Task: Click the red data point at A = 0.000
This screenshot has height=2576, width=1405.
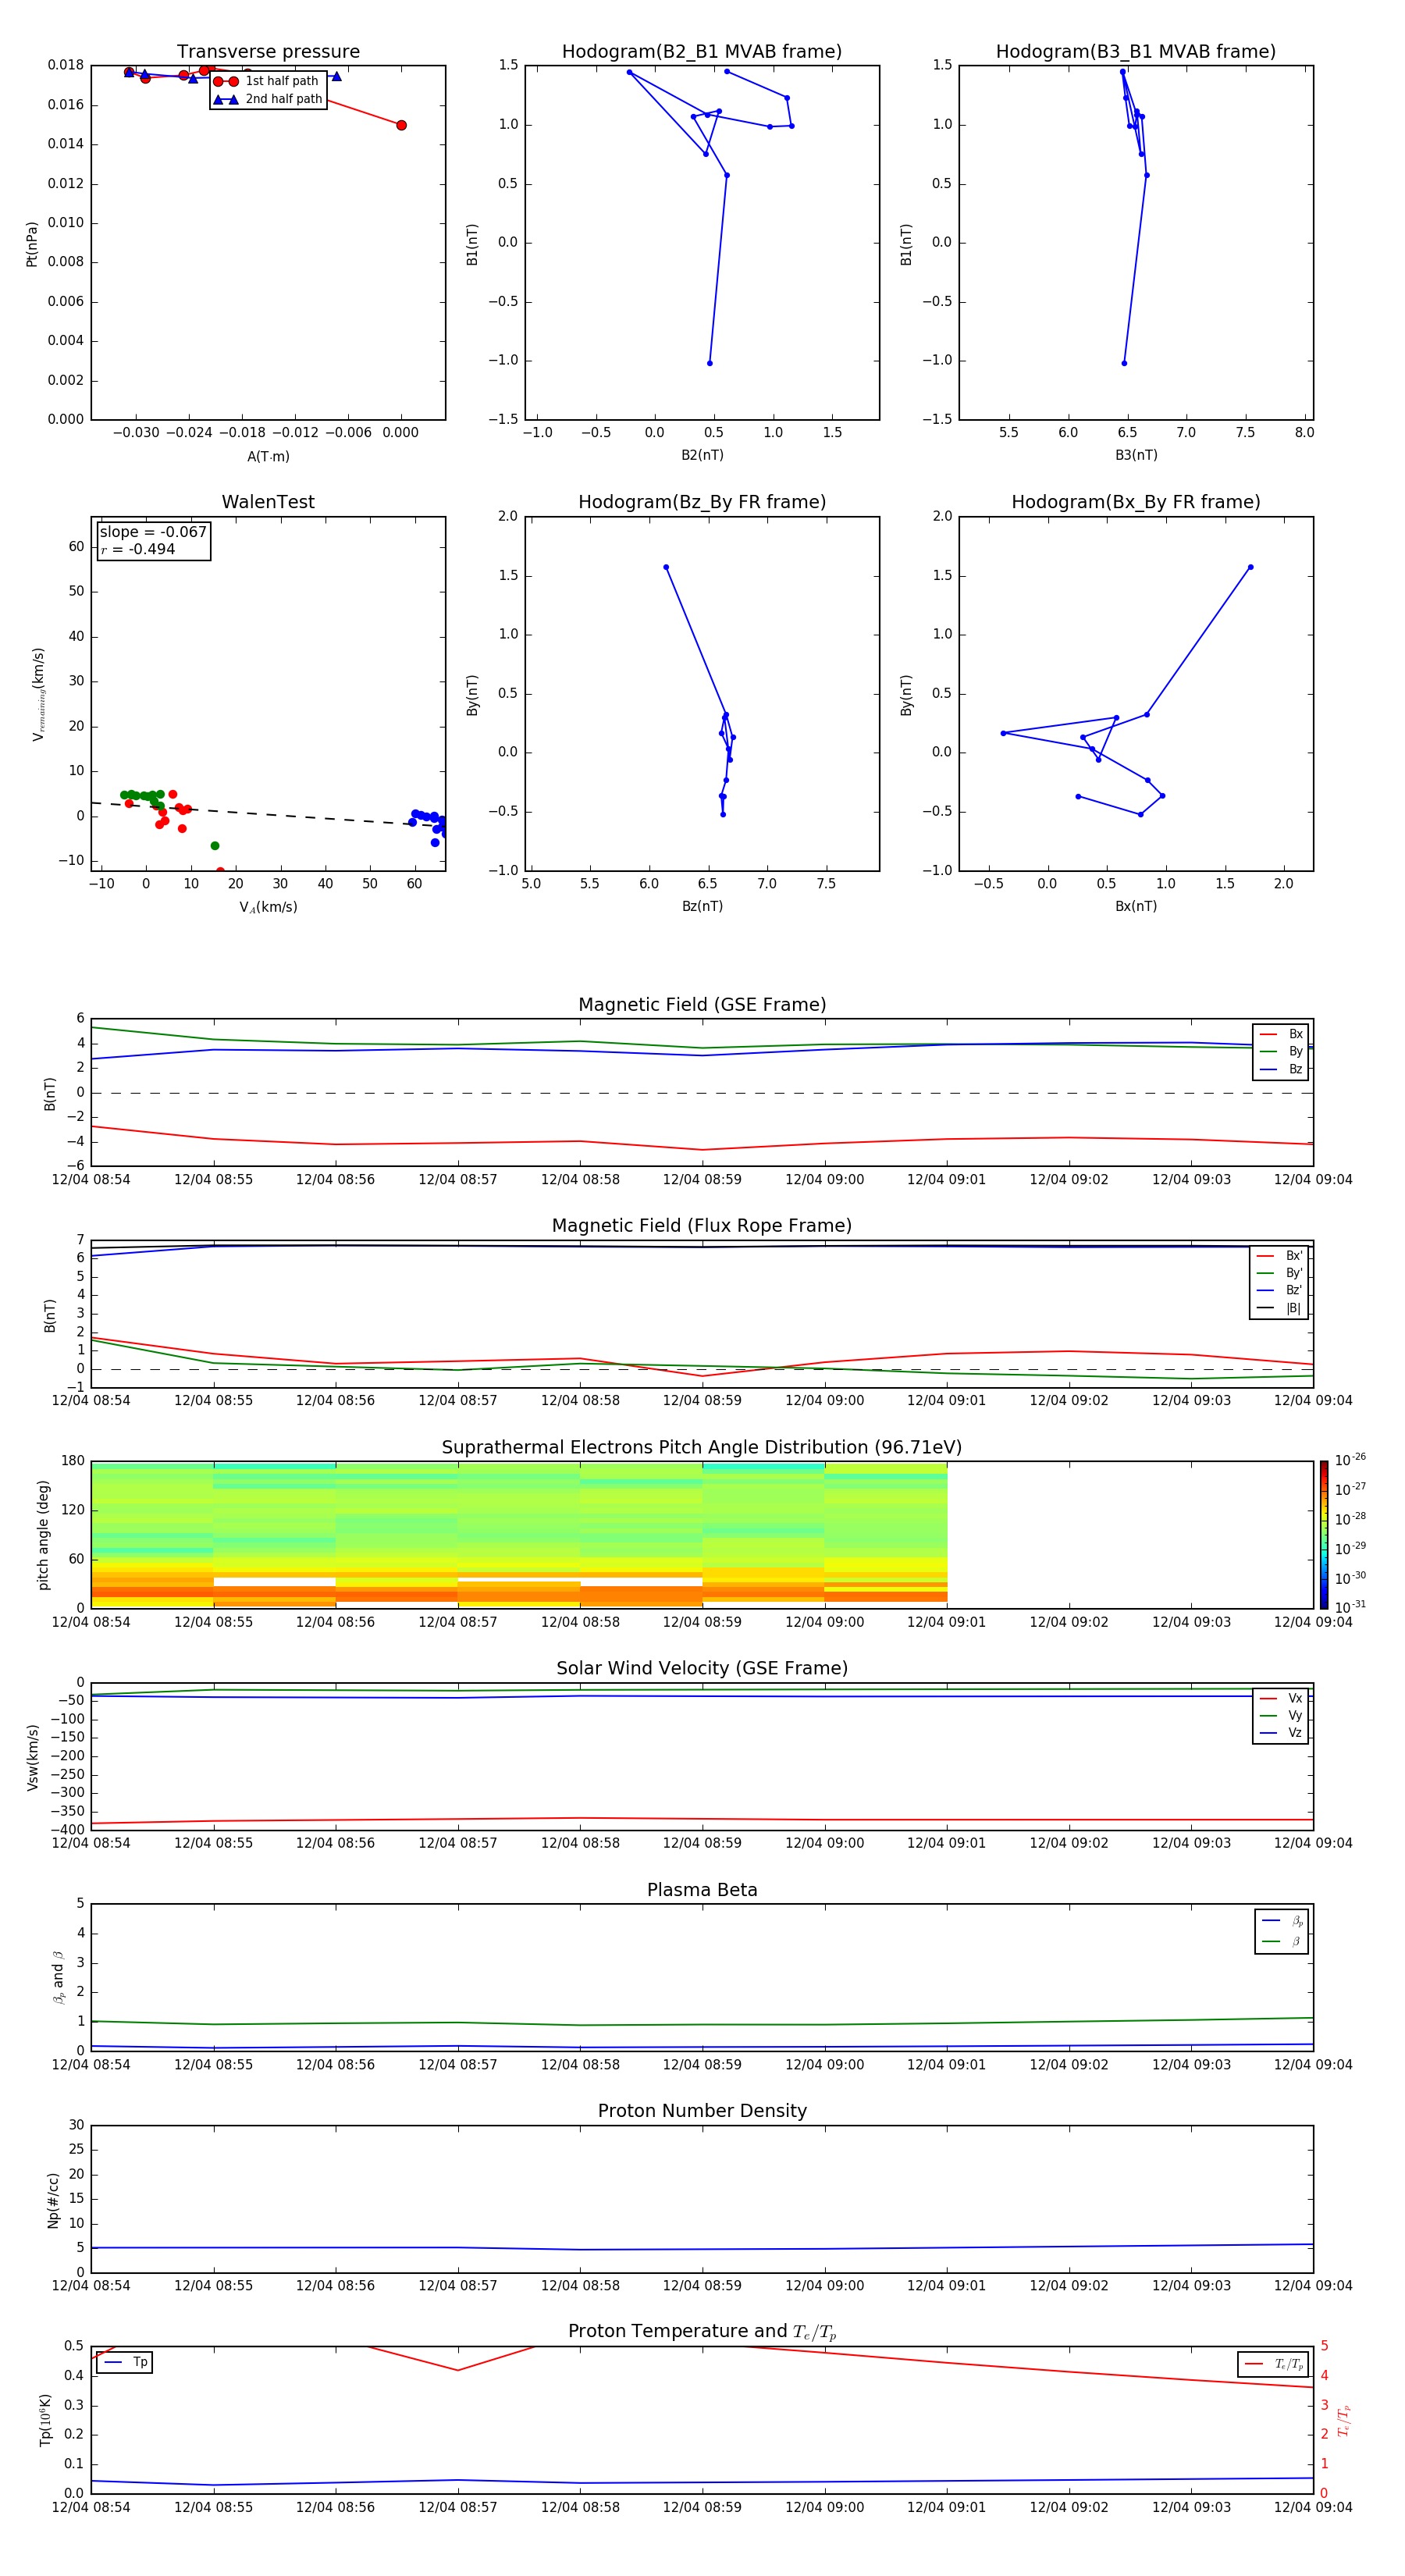Action: pos(401,125)
